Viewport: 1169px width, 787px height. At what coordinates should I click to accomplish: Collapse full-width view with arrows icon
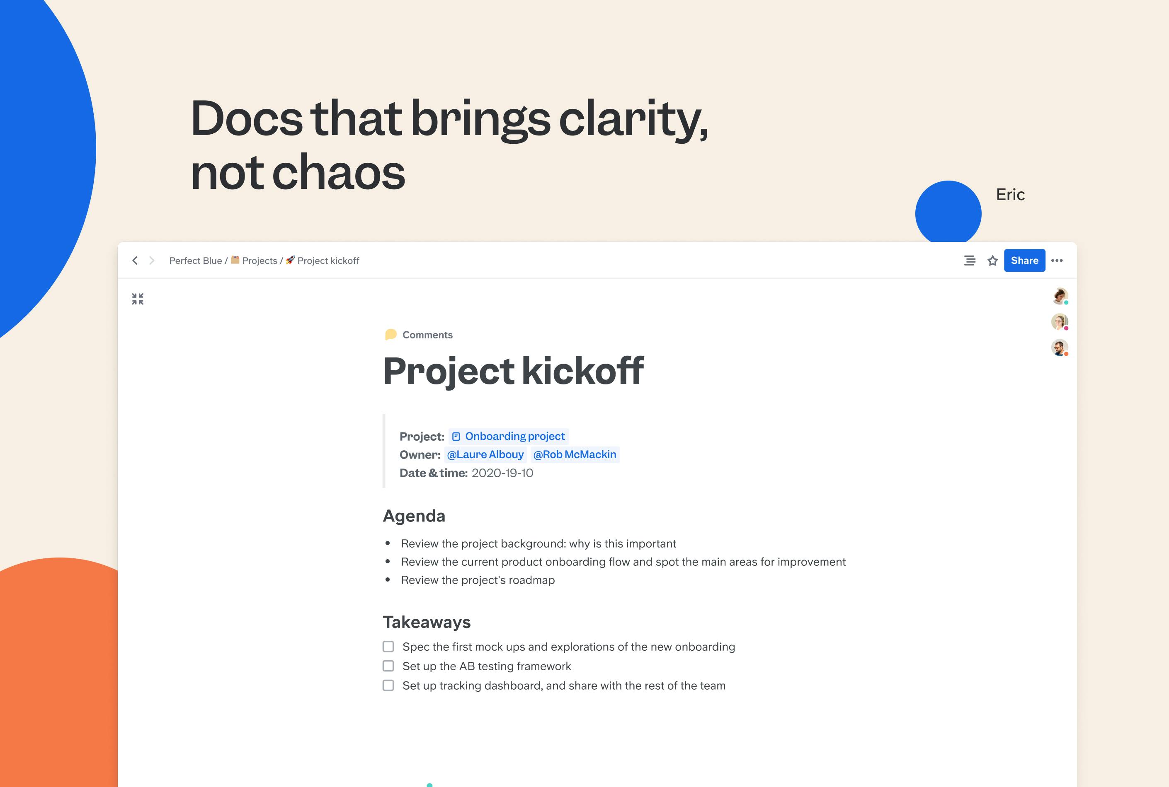pyautogui.click(x=138, y=299)
